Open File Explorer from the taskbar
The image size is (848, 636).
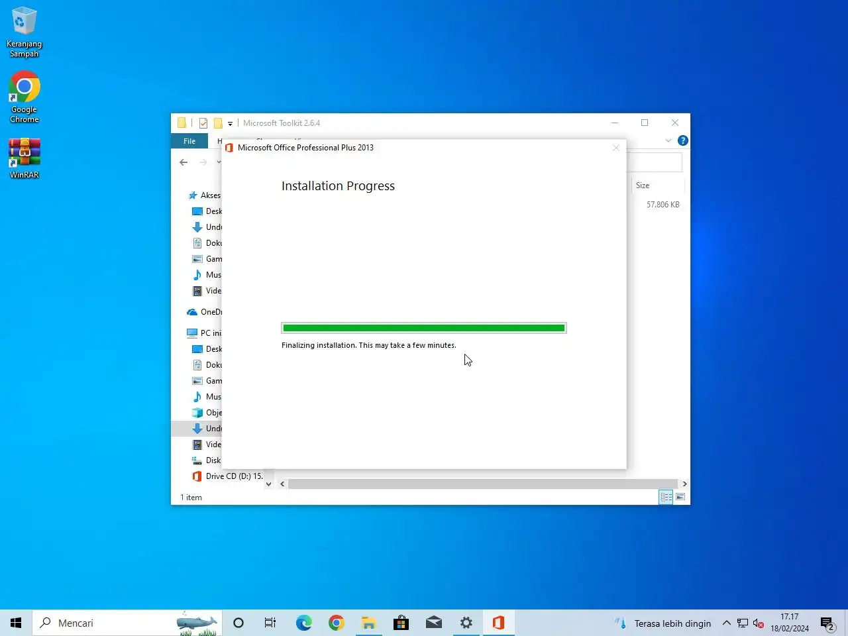(368, 623)
